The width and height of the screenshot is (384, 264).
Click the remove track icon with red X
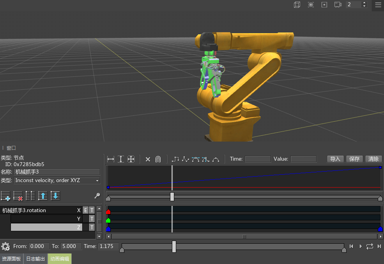pos(18,196)
